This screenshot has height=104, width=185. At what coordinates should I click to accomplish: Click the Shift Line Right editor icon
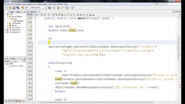click(80, 15)
